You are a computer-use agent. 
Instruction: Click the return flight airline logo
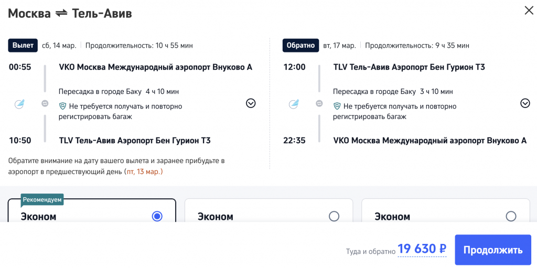294,104
